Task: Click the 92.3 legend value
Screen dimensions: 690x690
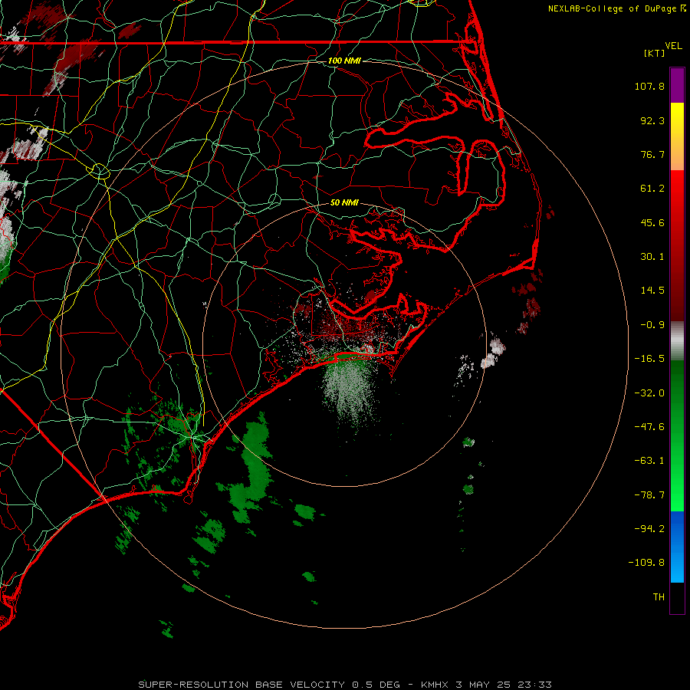Action: pos(652,120)
